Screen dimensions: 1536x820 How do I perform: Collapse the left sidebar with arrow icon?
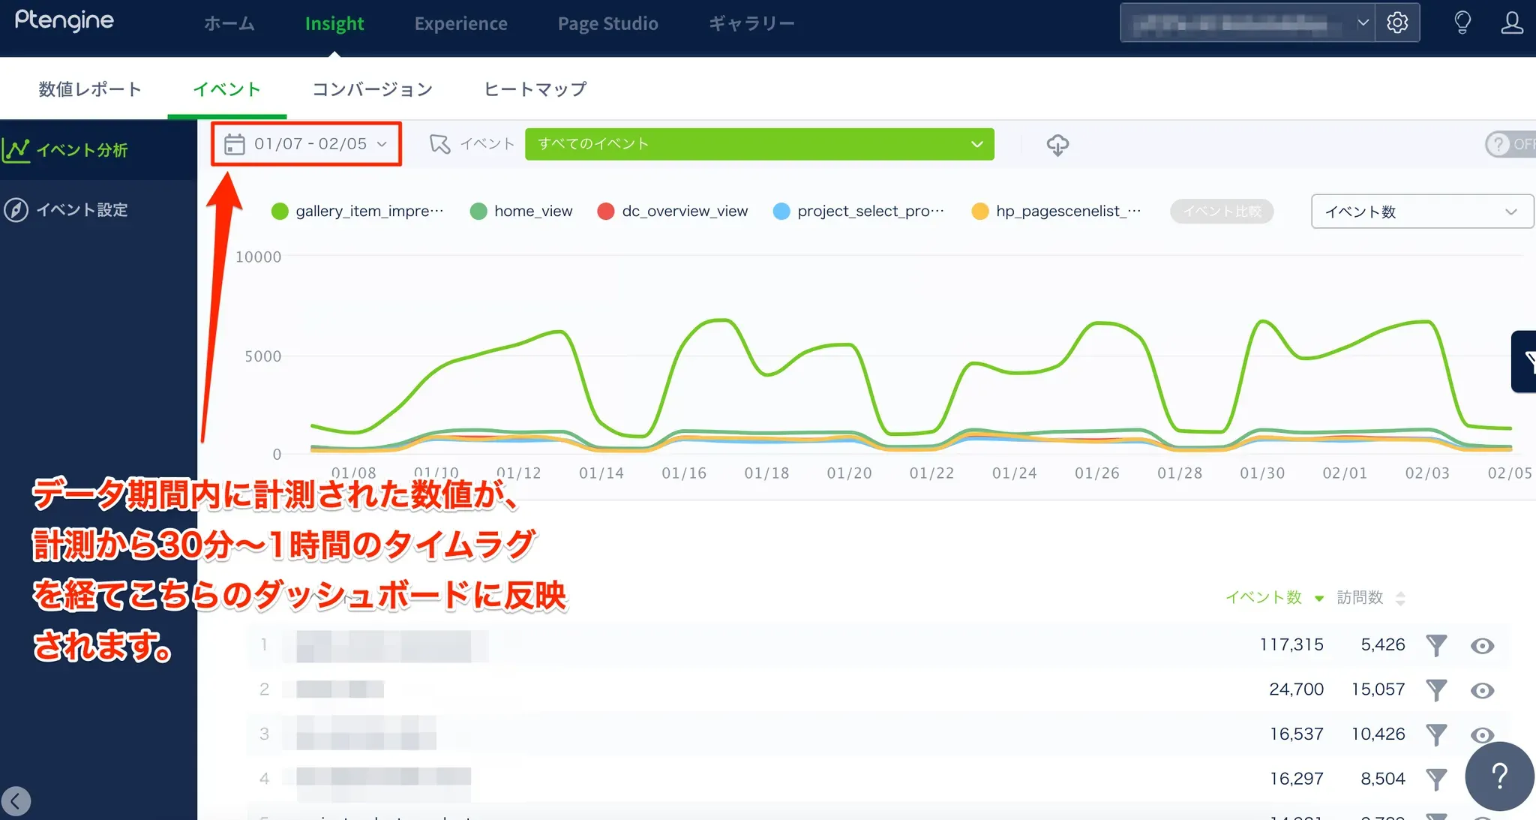(16, 801)
